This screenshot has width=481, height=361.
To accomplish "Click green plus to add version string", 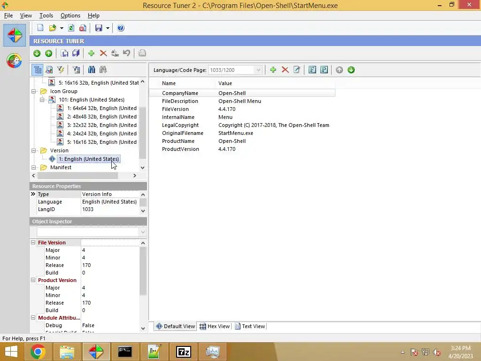I will [x=273, y=70].
